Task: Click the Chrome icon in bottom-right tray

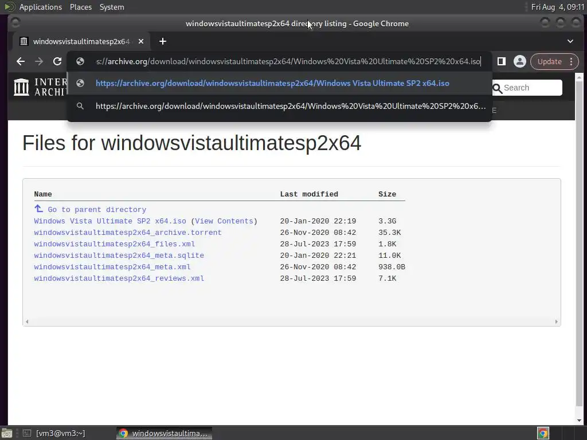Action: 543,433
